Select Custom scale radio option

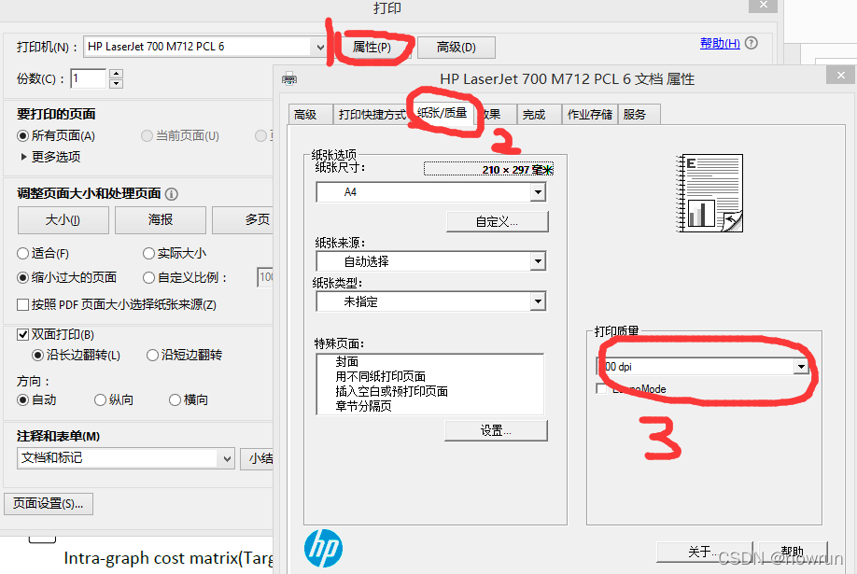click(148, 278)
